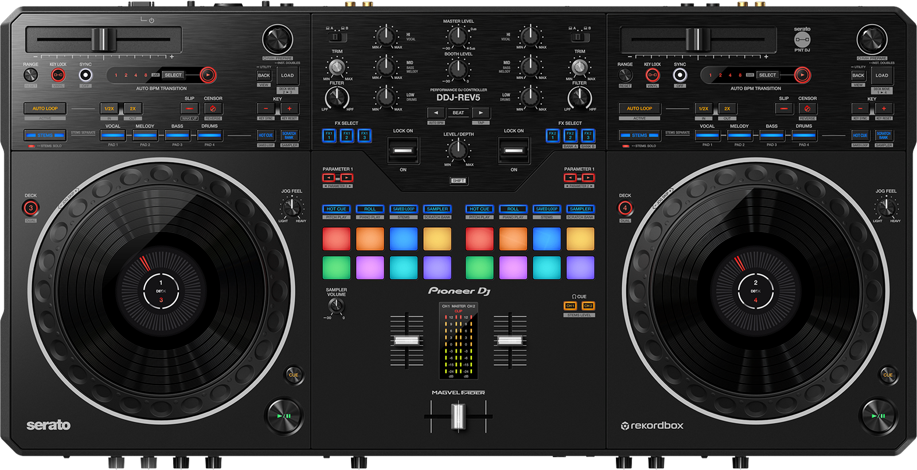Click the Scratch Bank button on left deck
The image size is (917, 470).
pyautogui.click(x=289, y=136)
